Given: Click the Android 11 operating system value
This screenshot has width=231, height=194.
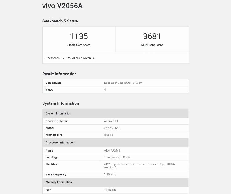Looking at the screenshot, I should pyautogui.click(x=111, y=121).
